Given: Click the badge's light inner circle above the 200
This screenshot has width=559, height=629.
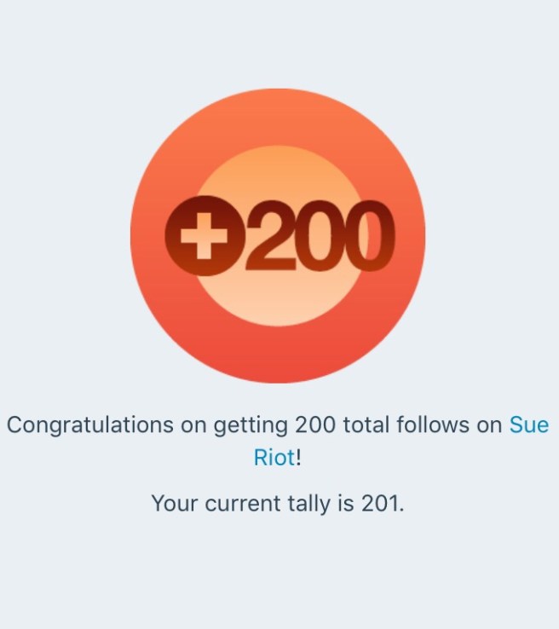Looking at the screenshot, I should [277, 175].
